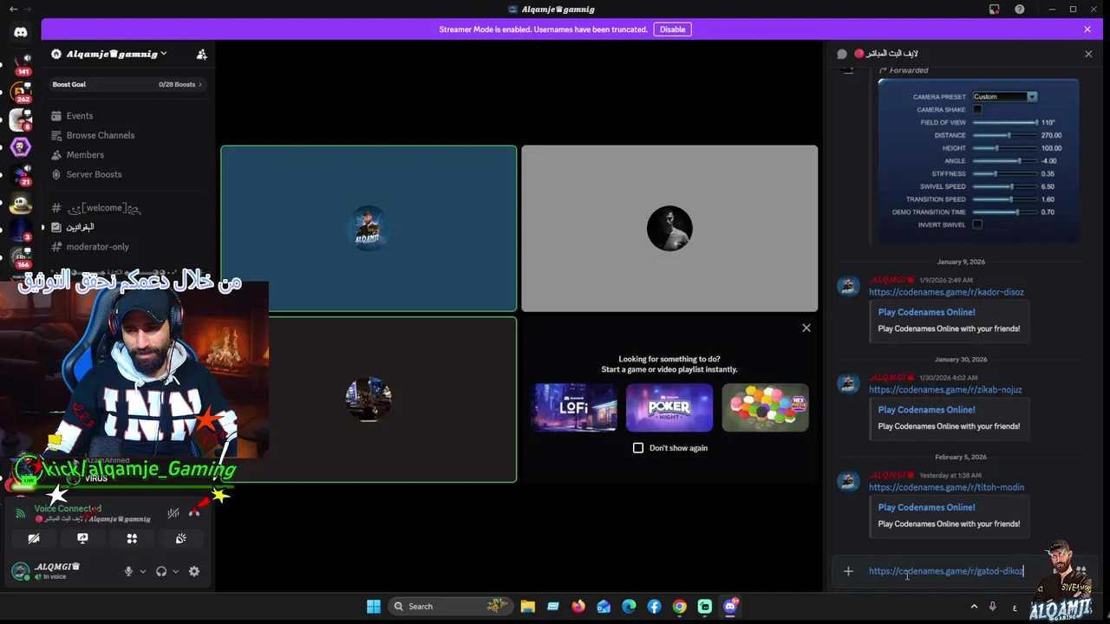Toggle the Invert Swivel checkbox

pos(977,224)
